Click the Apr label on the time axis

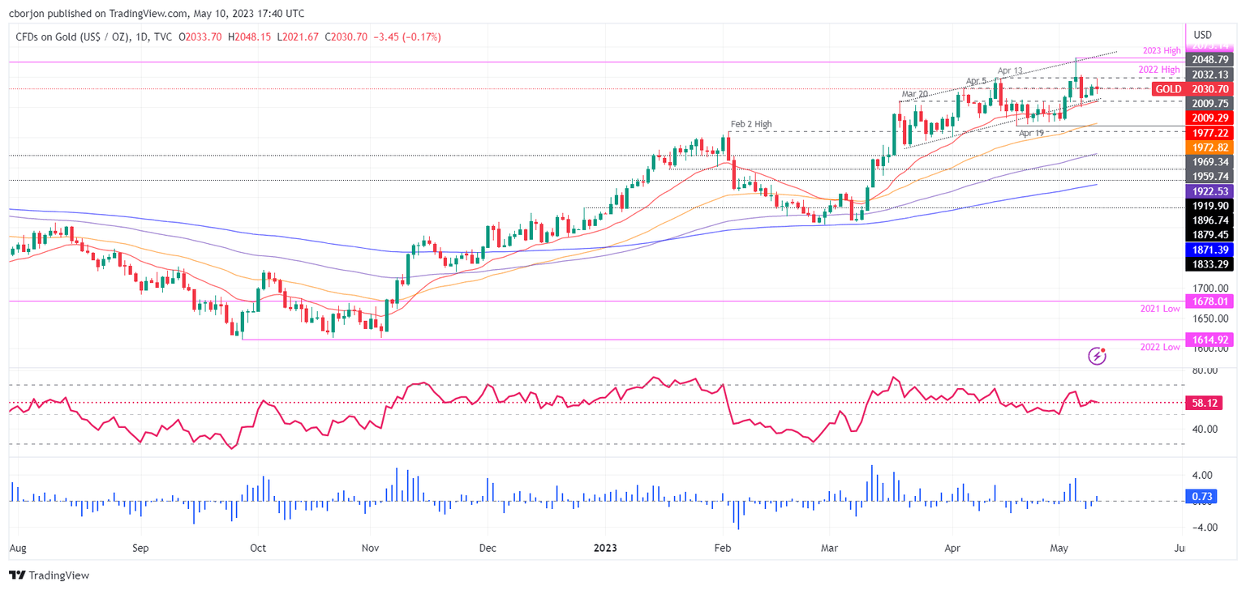click(952, 548)
